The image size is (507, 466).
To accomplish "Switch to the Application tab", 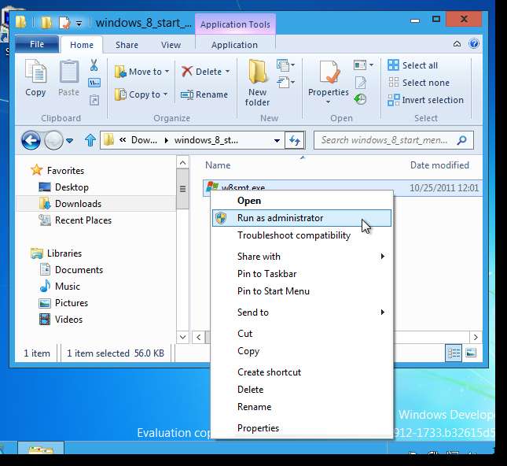I will click(x=234, y=45).
